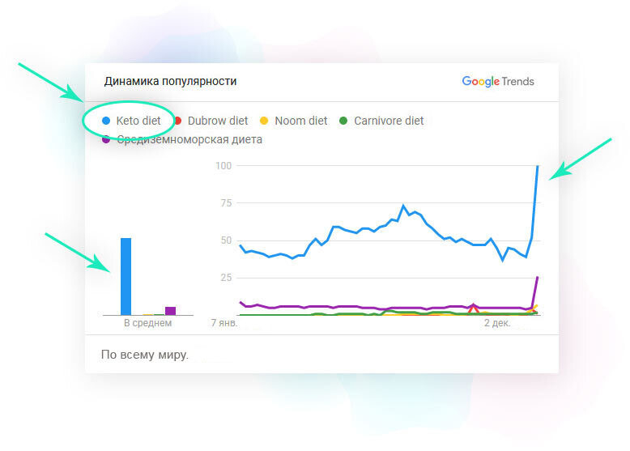Select the Средиземноморская диета legend label
The image size is (630, 451).
tap(189, 140)
